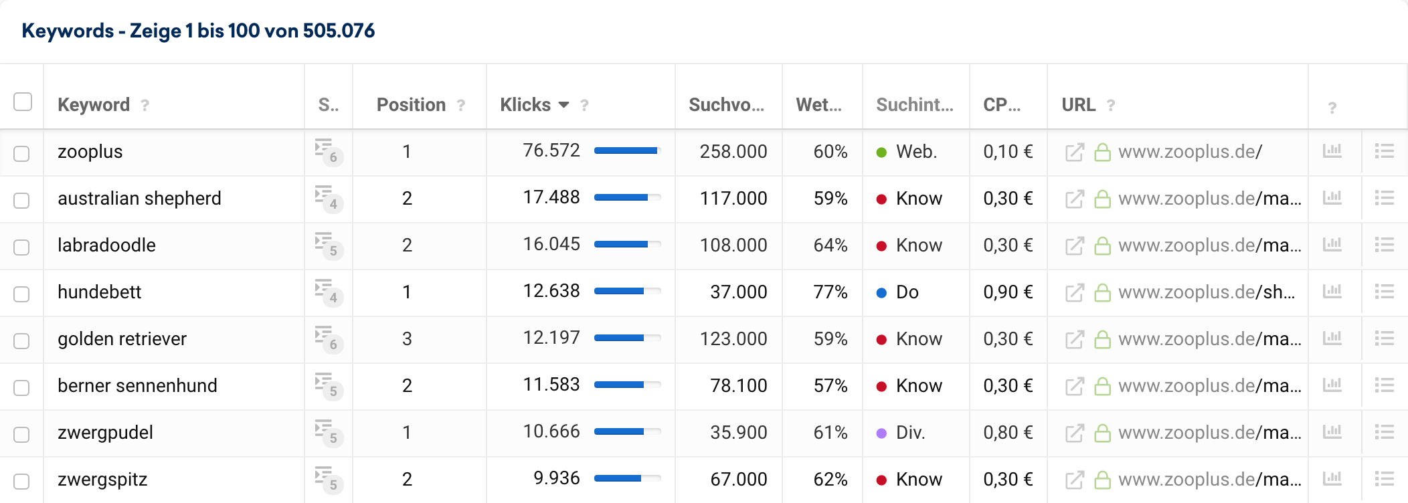Screen dimensions: 1408x503
Task: Open list menu icon for golden retriever
Action: [1384, 338]
